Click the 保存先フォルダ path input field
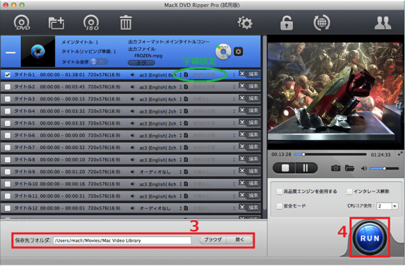 point(122,240)
